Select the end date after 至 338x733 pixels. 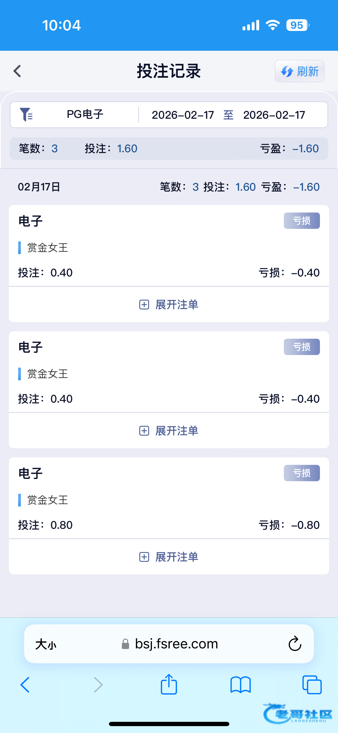(x=274, y=115)
